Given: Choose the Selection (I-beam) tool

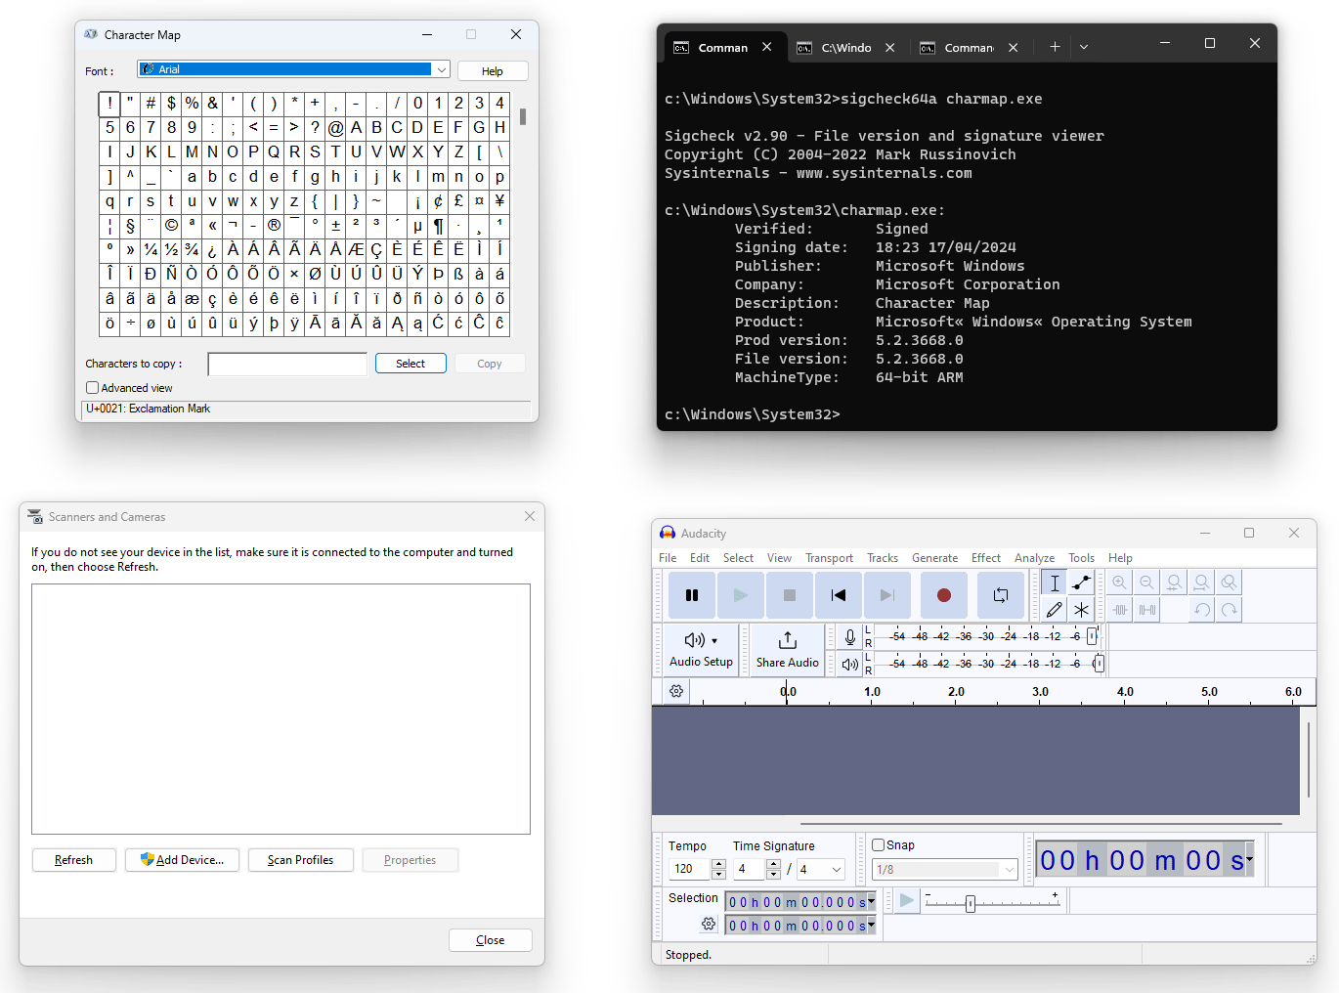Looking at the screenshot, I should click(x=1055, y=583).
